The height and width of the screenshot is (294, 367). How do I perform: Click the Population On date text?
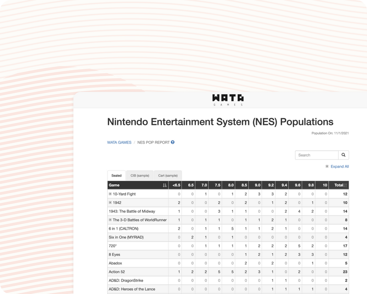[330, 133]
